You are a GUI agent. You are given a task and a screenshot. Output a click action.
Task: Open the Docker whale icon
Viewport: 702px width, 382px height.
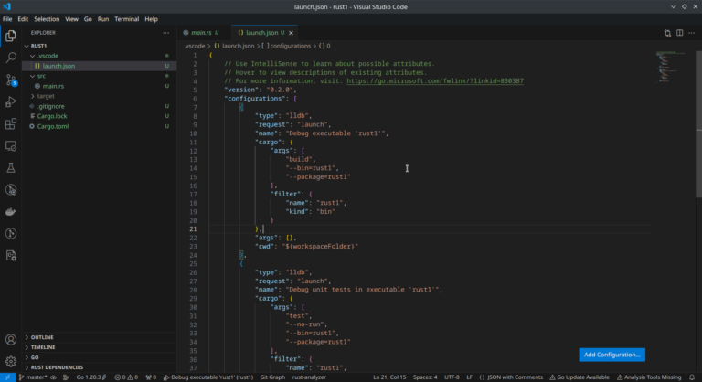click(x=11, y=211)
